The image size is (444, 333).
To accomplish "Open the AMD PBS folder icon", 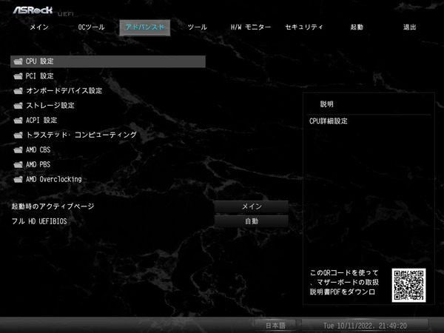I will pyautogui.click(x=18, y=165).
